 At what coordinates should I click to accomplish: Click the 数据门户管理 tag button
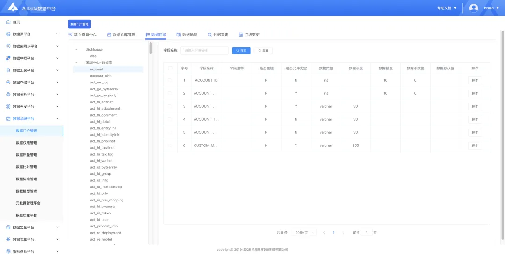coord(79,24)
